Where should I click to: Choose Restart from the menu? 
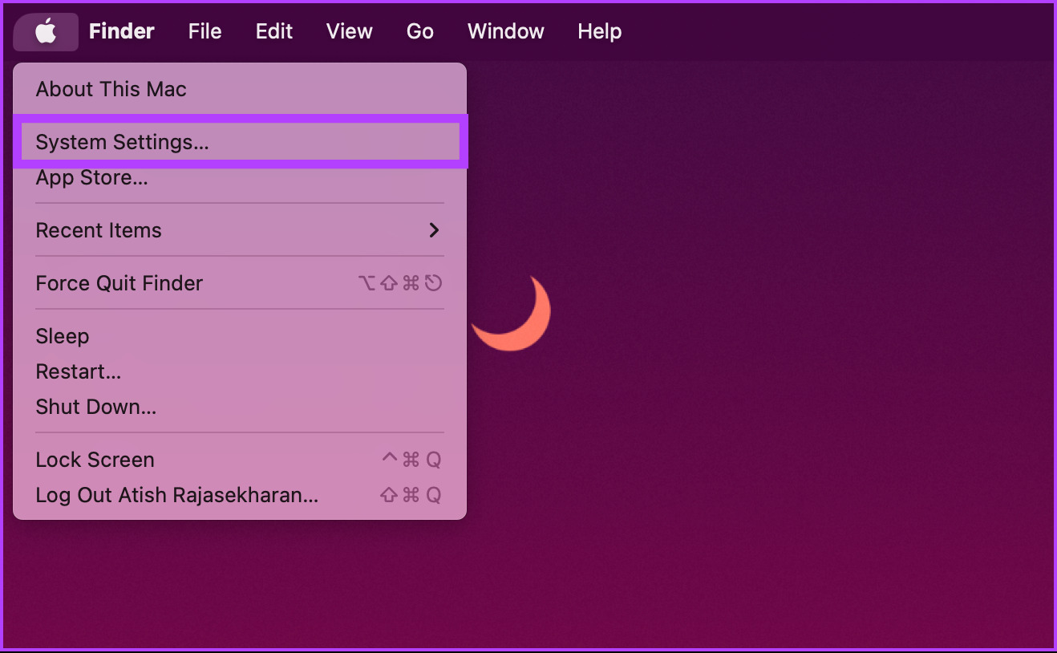[x=78, y=371]
